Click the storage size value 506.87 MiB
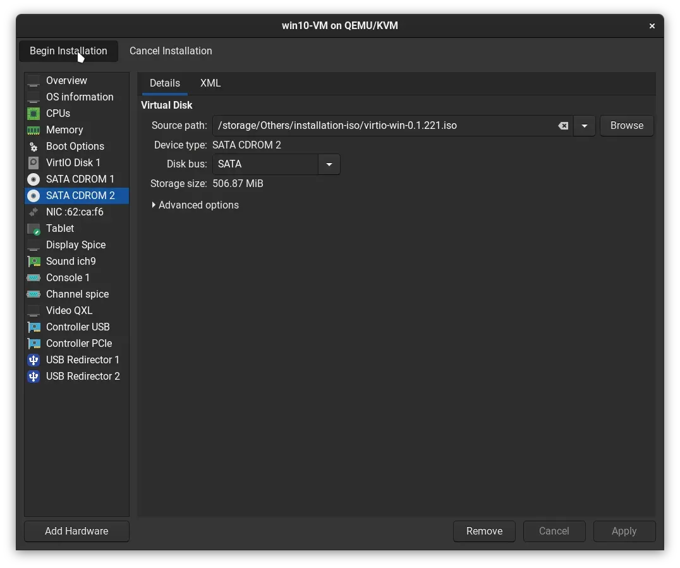The height and width of the screenshot is (568, 680). [x=238, y=184]
